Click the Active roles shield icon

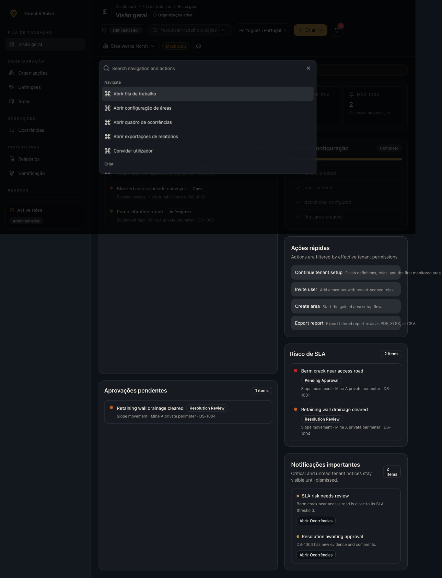click(x=12, y=210)
